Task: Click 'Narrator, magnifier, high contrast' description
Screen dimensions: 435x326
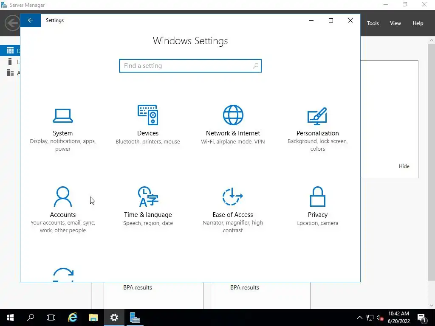Action: pos(233,227)
